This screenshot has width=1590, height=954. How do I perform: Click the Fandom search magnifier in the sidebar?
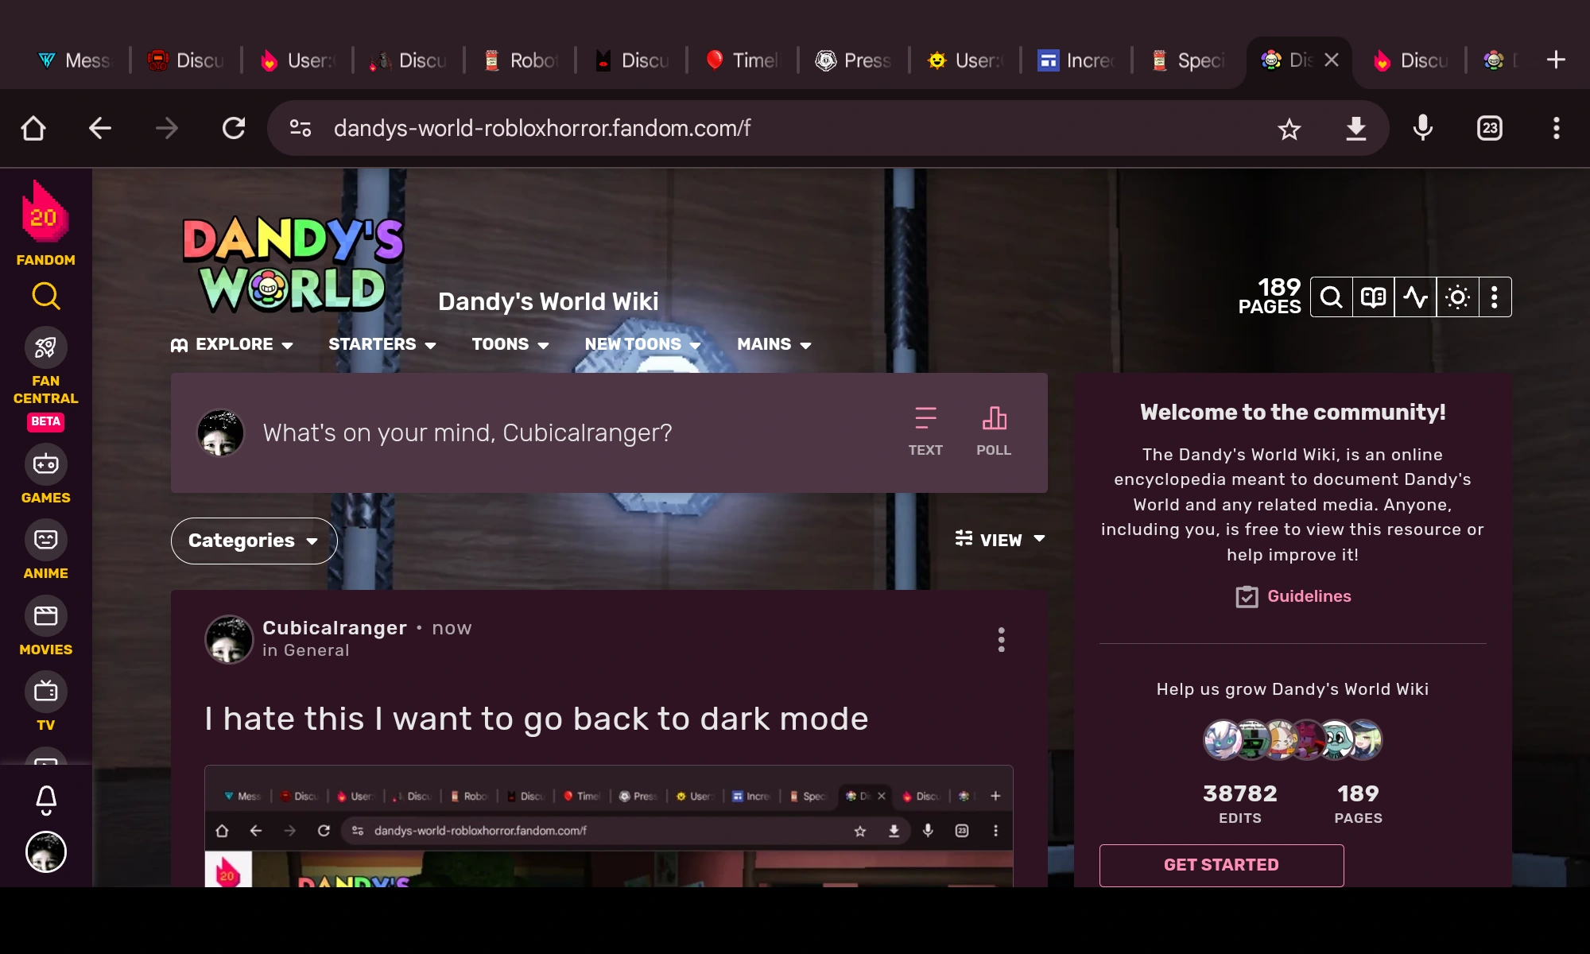click(45, 297)
